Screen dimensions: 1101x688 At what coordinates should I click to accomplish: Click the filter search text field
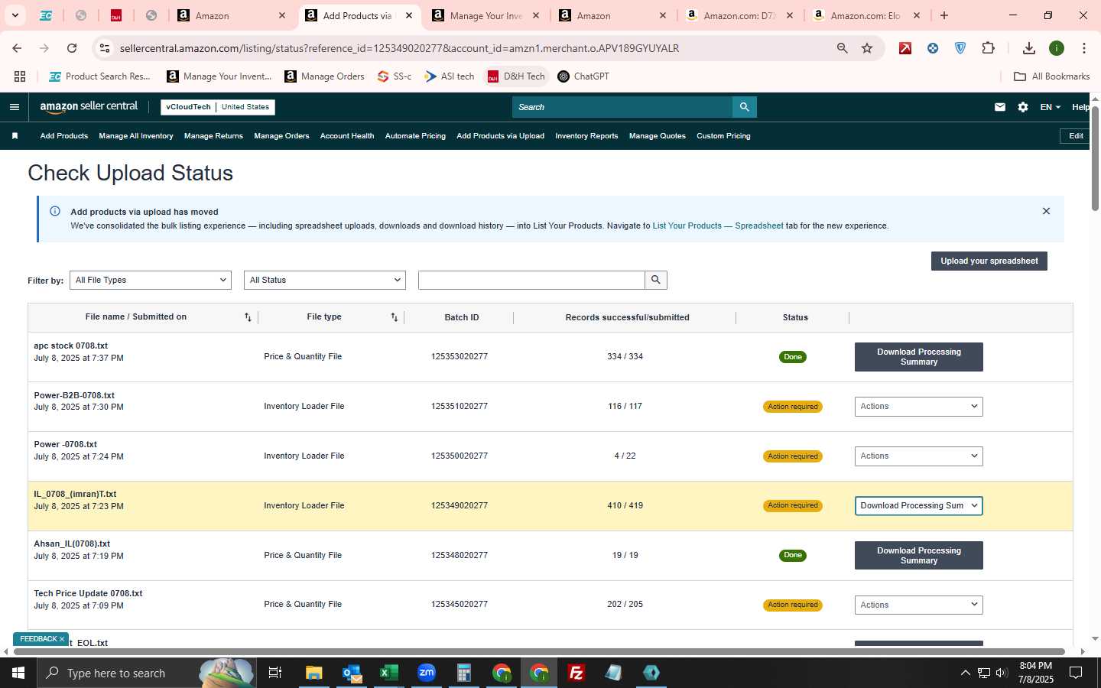(x=531, y=280)
